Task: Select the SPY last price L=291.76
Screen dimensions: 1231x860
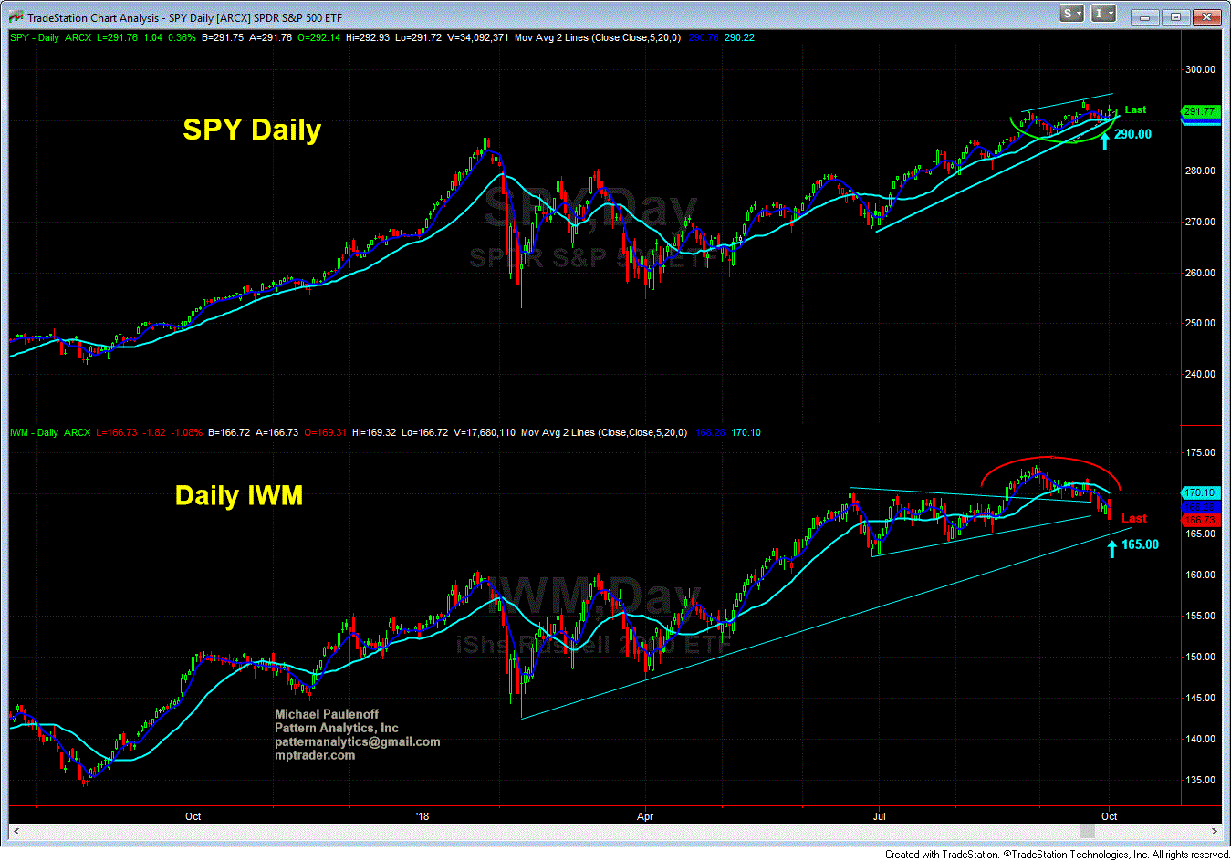Action: pos(117,37)
